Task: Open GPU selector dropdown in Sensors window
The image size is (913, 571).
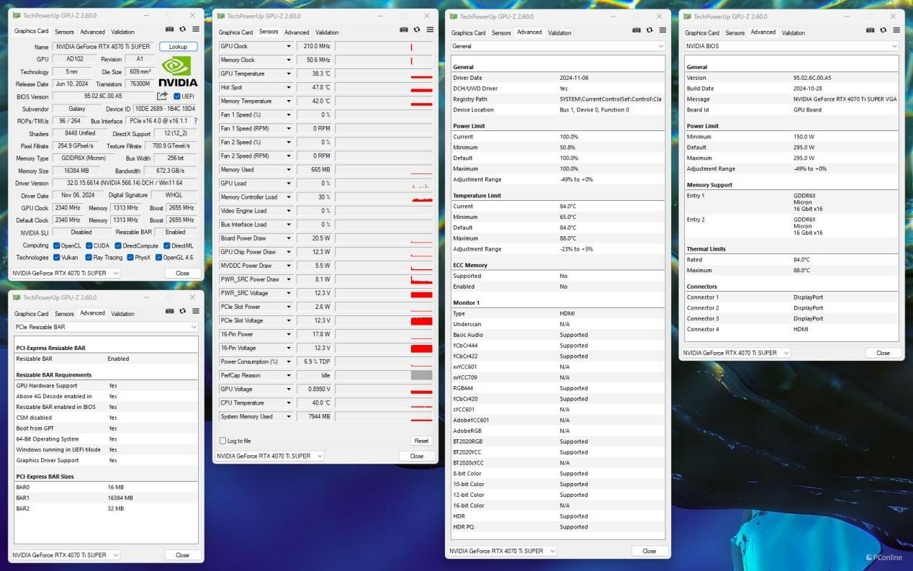Action: pyautogui.click(x=269, y=456)
